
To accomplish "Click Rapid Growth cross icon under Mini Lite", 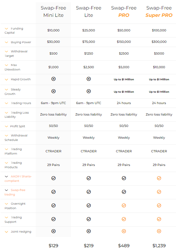I will click(x=54, y=79).
